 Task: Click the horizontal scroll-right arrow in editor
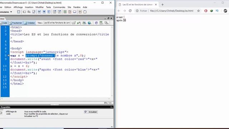[x=109, y=99]
